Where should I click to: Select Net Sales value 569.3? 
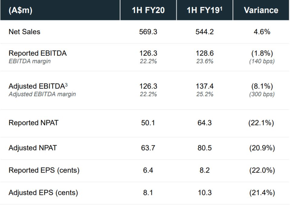[x=148, y=32]
